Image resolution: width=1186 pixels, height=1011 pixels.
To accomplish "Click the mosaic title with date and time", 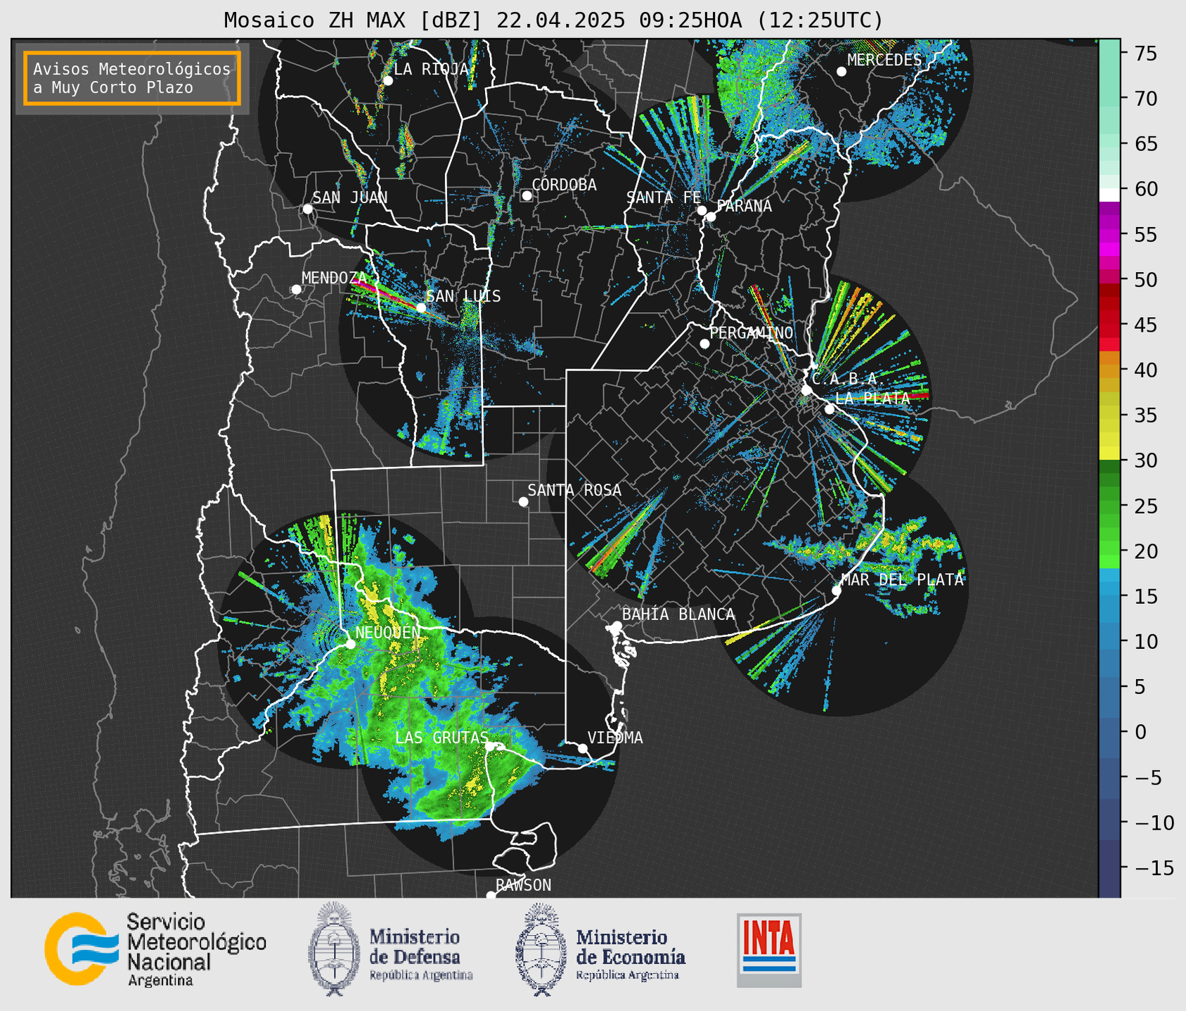I will (x=553, y=20).
